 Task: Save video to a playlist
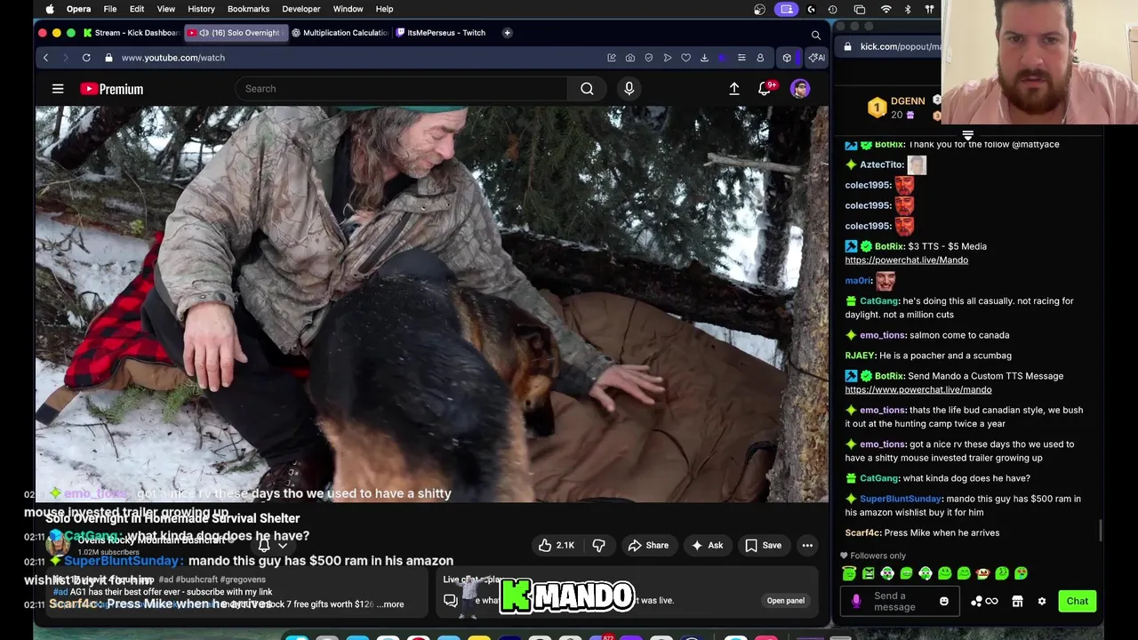tap(763, 546)
